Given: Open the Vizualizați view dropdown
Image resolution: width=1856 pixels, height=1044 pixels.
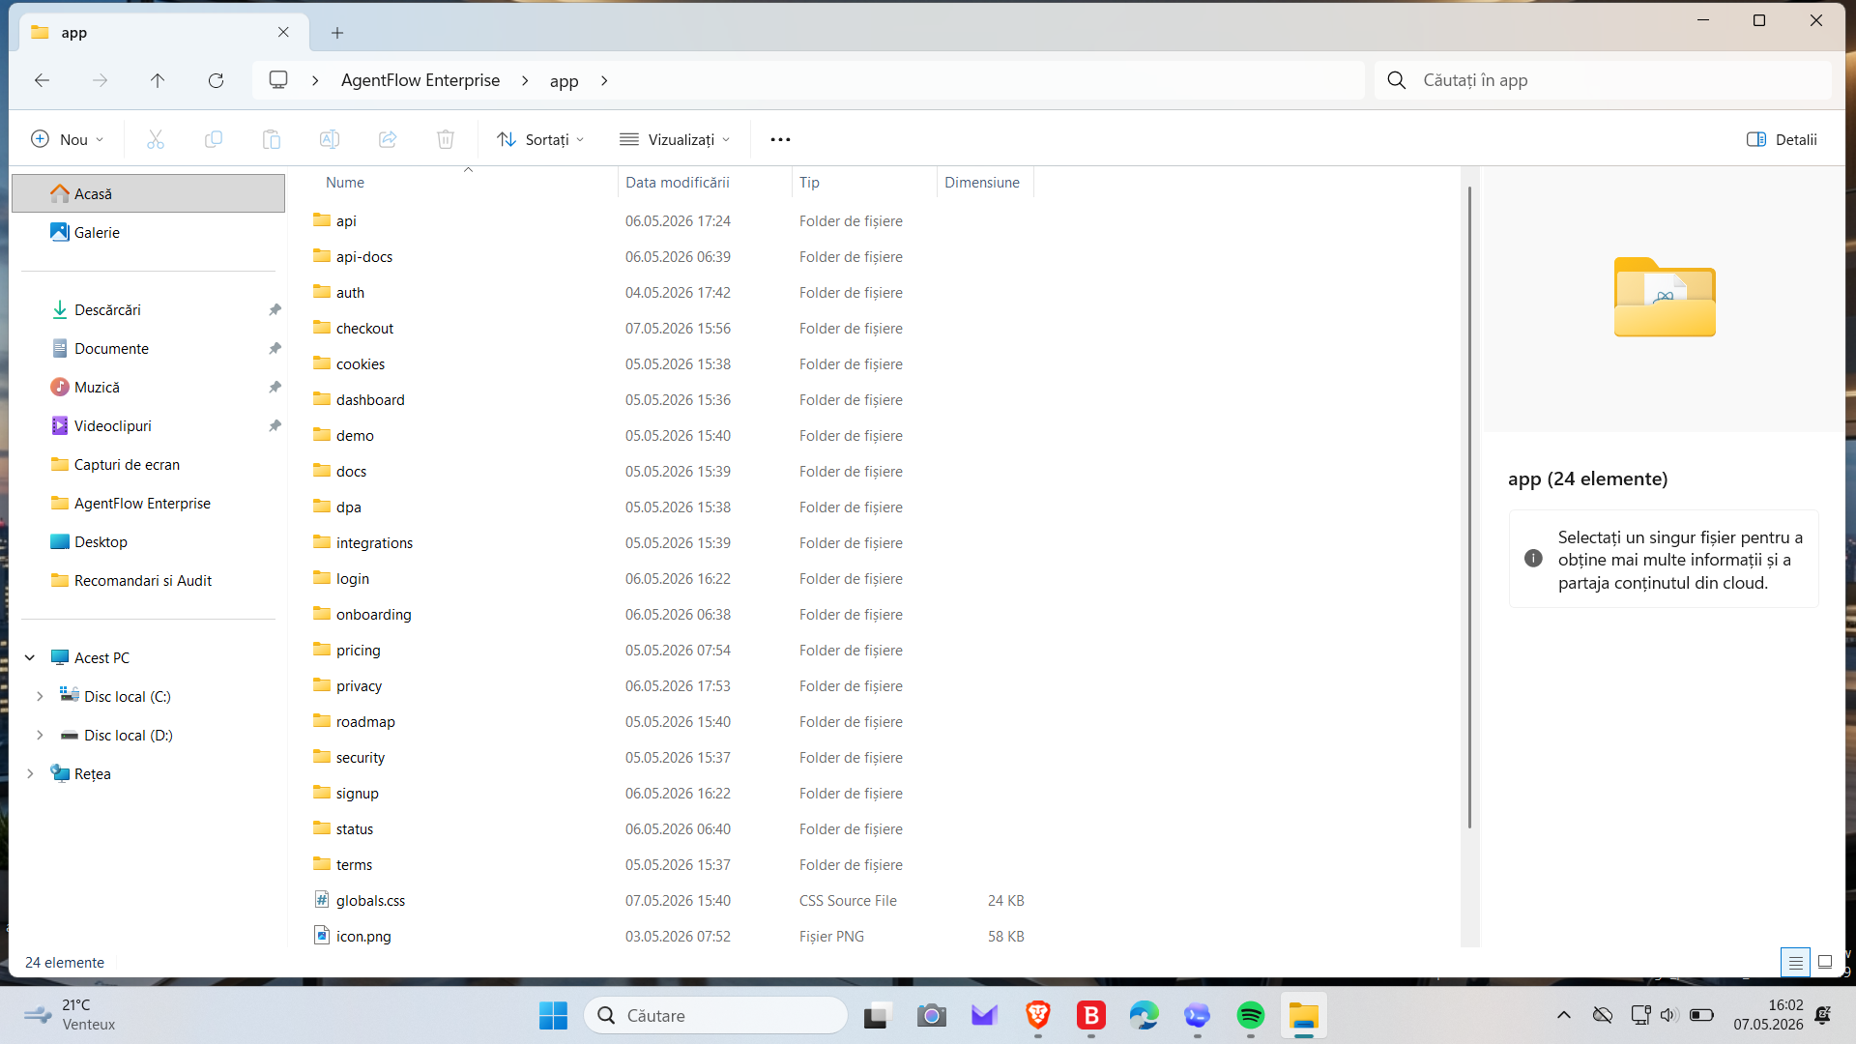Looking at the screenshot, I should [x=675, y=139].
